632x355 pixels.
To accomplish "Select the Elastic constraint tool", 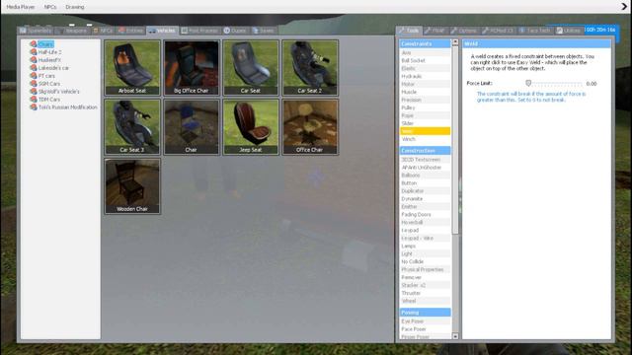I will [x=426, y=68].
